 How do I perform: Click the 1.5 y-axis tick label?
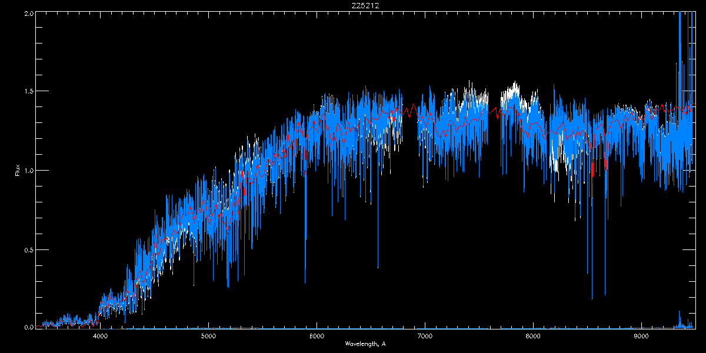point(27,92)
